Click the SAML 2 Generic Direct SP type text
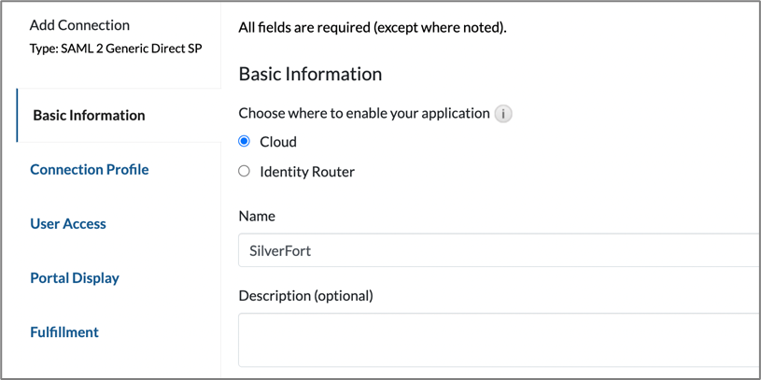The height and width of the screenshot is (380, 761). [x=116, y=48]
